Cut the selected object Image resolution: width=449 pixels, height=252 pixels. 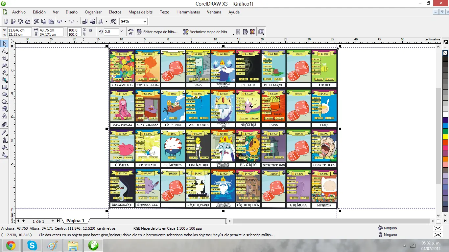(x=36, y=21)
